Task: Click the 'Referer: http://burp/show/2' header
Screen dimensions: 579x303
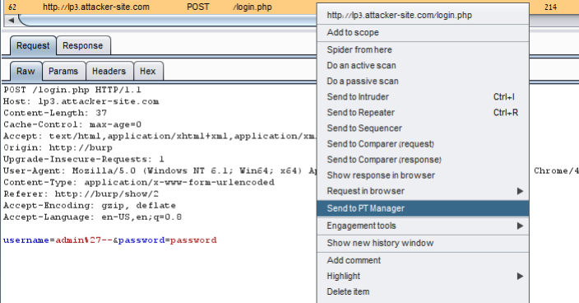Action: tap(81, 194)
